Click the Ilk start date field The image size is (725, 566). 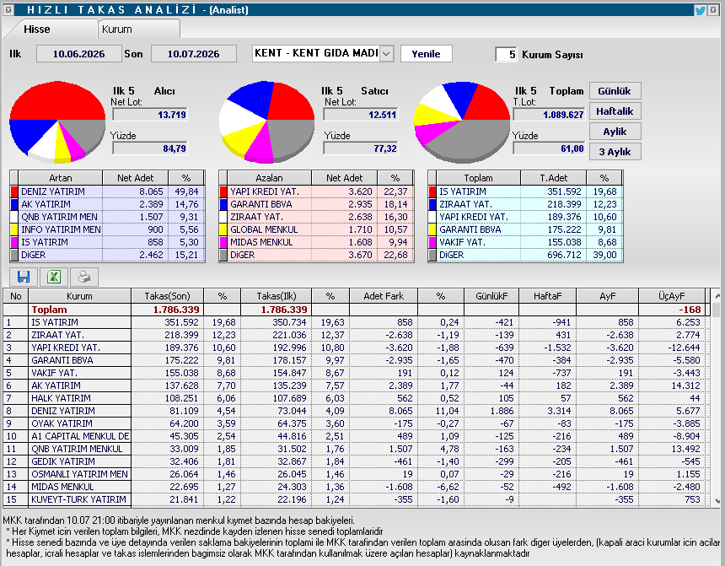79,54
